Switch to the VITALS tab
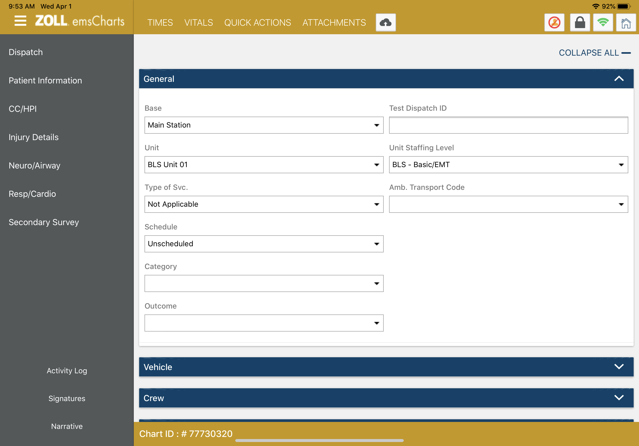This screenshot has width=639, height=446. (x=199, y=22)
